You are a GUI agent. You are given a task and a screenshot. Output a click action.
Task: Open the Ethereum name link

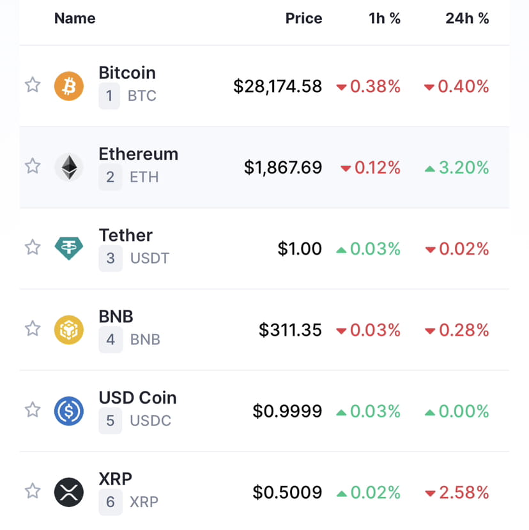(x=138, y=155)
